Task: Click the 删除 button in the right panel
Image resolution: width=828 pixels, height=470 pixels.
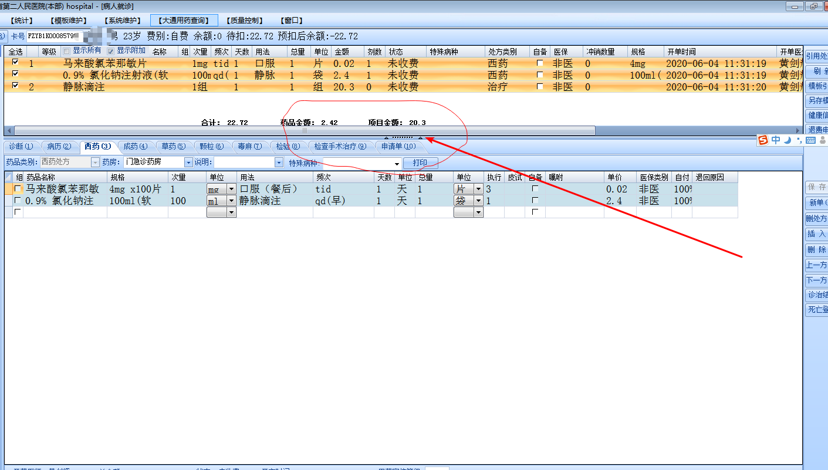Action: click(x=816, y=249)
